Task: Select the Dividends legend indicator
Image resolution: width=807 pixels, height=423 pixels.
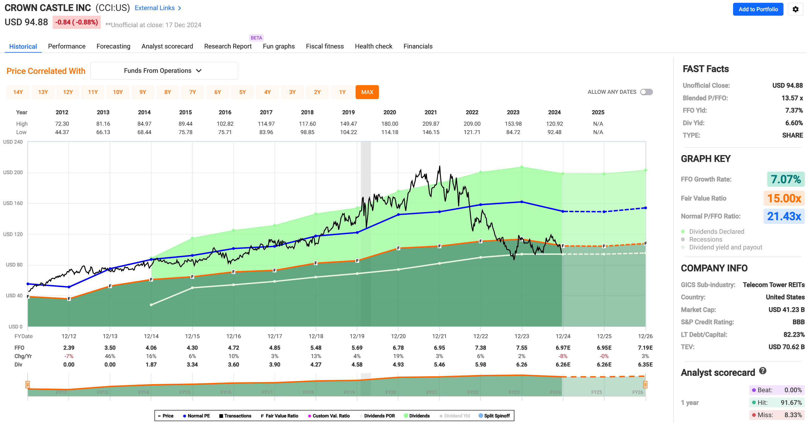Action: (406, 416)
